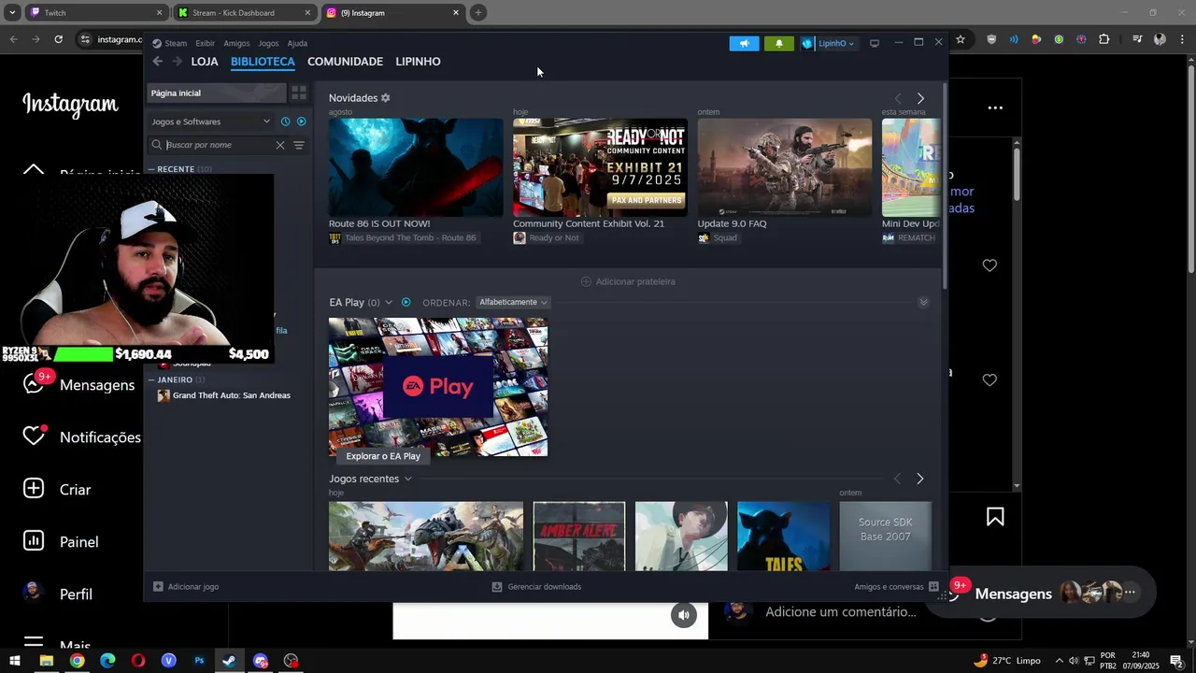Open the Squad game link
Screen dimensions: 1196x673
click(718, 237)
